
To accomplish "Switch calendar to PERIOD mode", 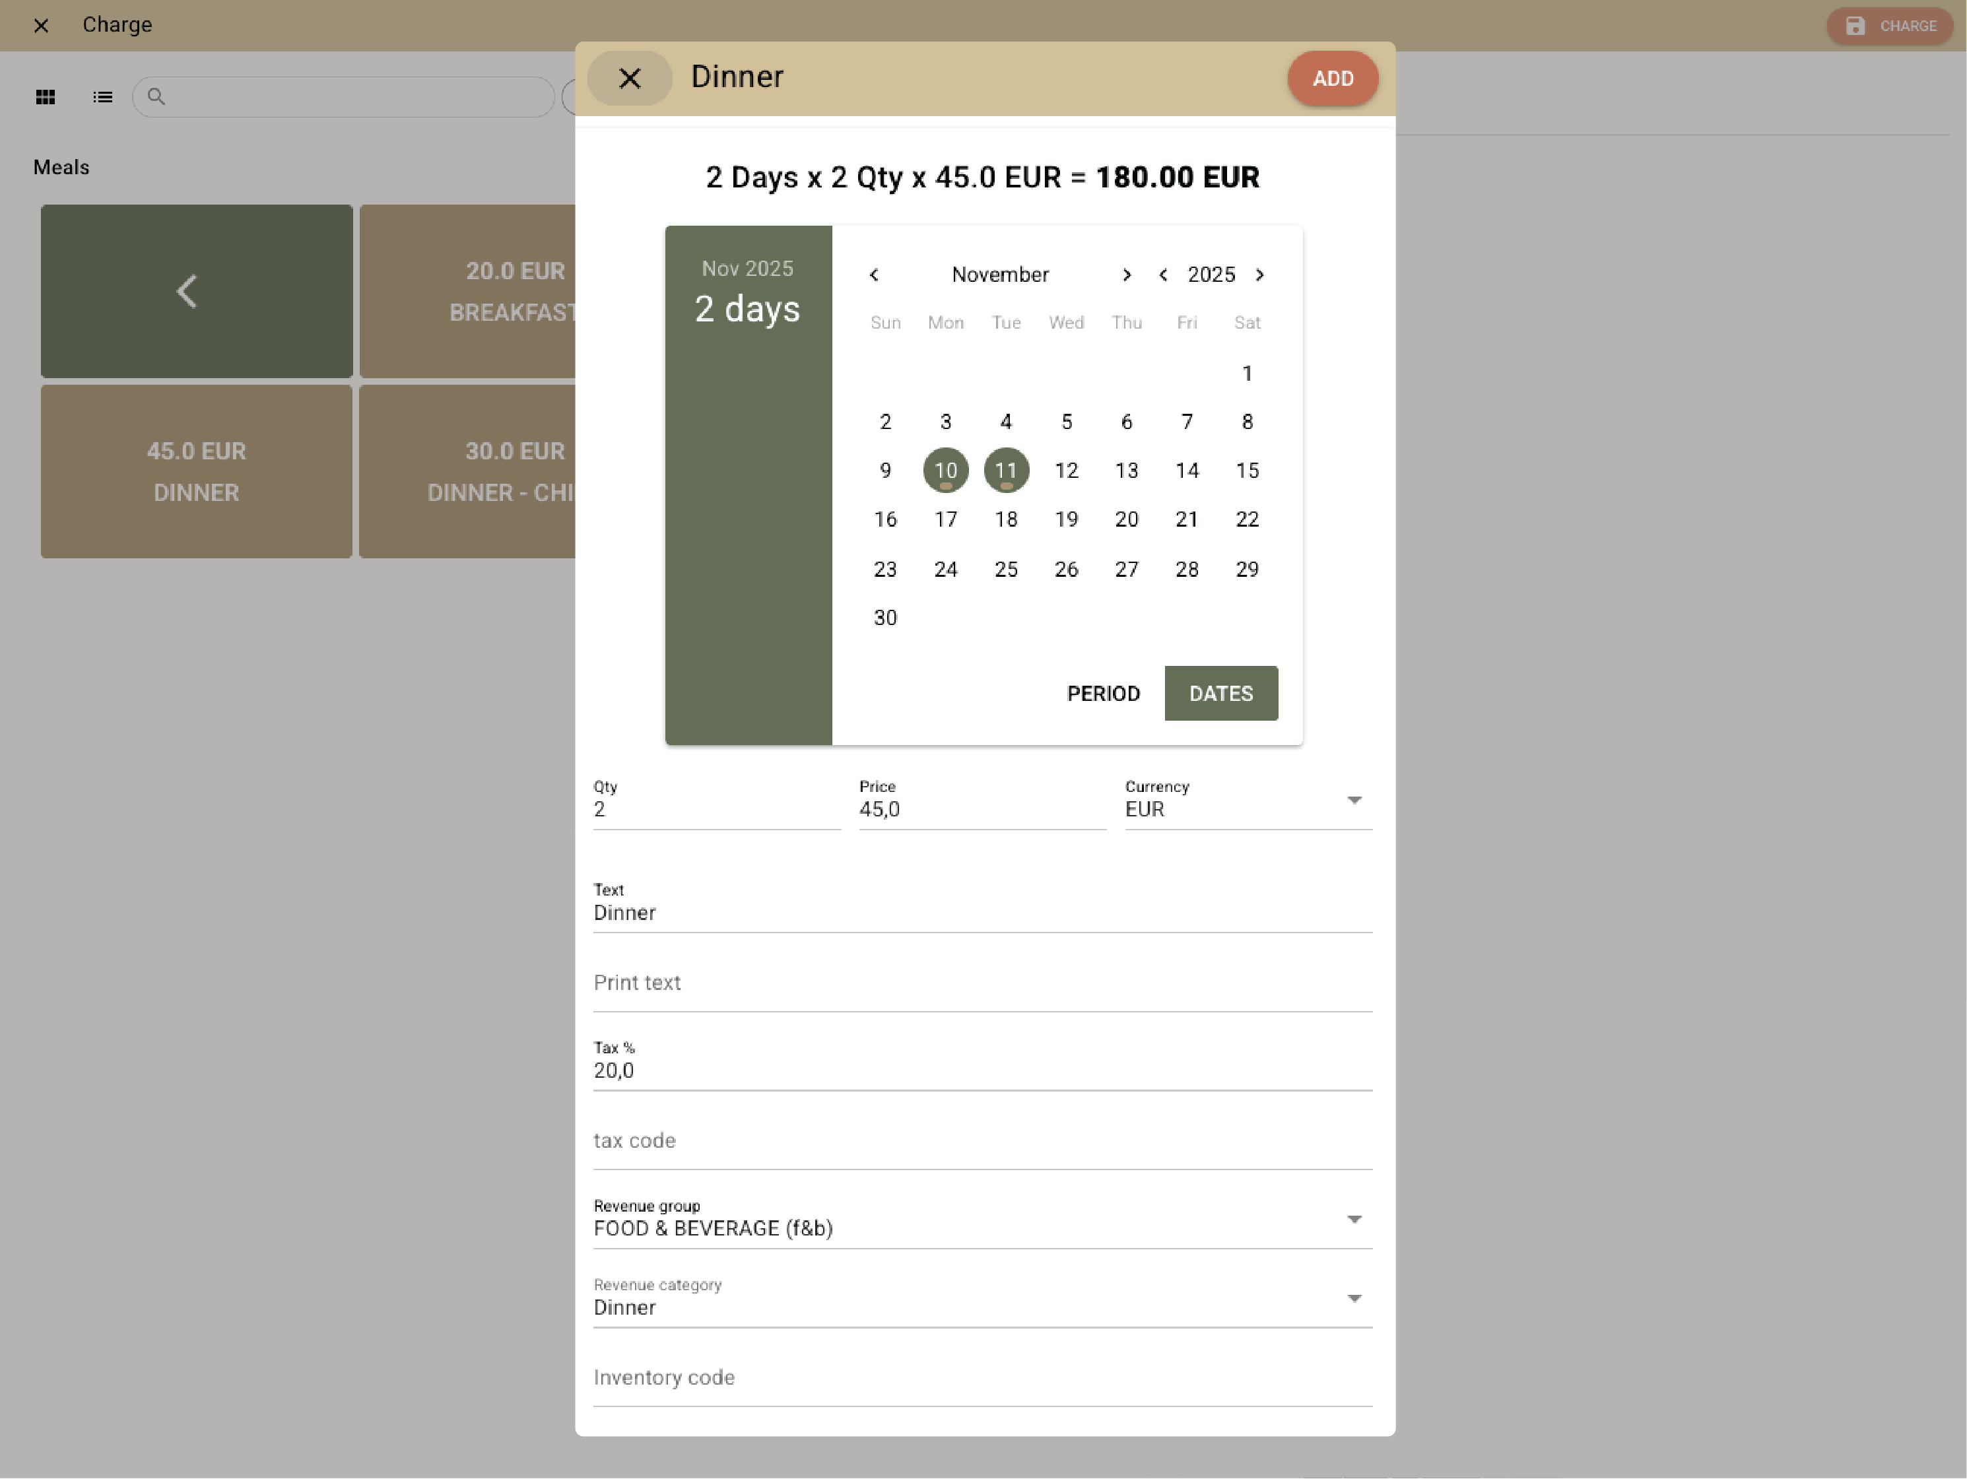I will [x=1103, y=693].
